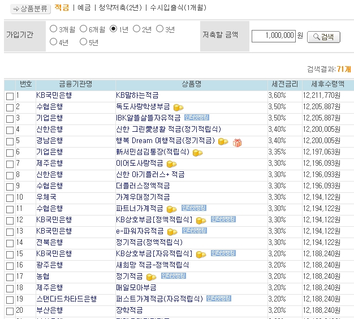The width and height of the screenshot is (354, 319).
Task: Check the box for row 4 신한은행
Action: coord(10,130)
